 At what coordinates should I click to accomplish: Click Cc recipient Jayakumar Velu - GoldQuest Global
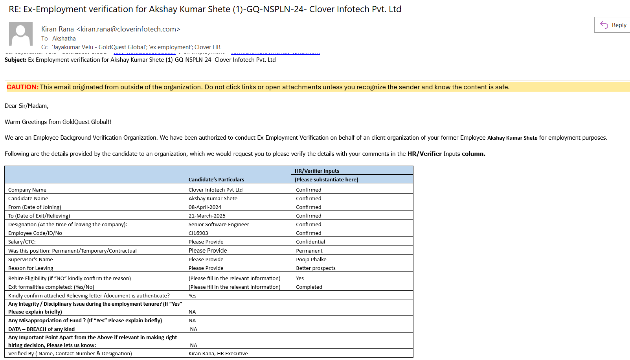tap(99, 47)
